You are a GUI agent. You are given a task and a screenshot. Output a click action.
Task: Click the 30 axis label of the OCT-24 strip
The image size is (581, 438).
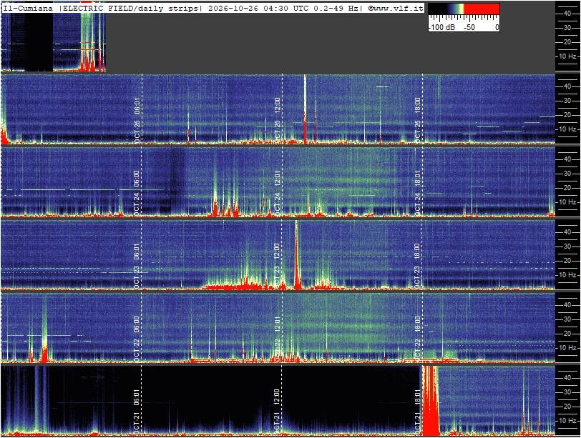click(567, 173)
